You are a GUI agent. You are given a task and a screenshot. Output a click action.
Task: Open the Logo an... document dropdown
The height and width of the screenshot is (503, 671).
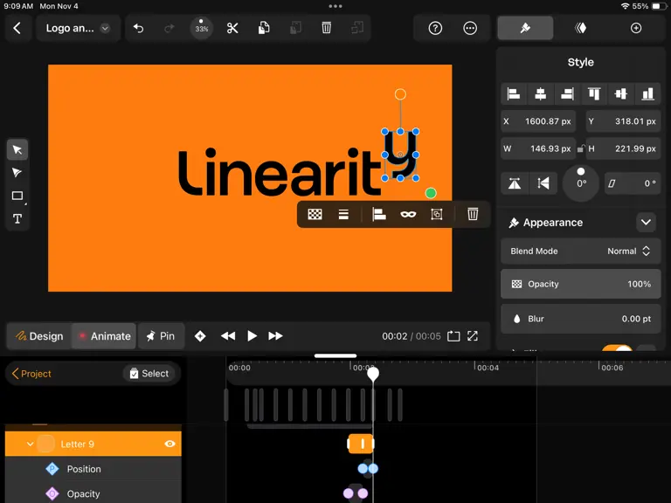(x=78, y=28)
